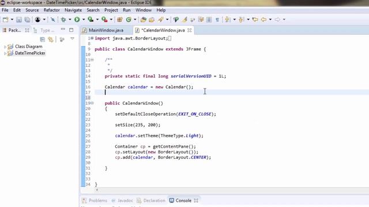This screenshot has width=369, height=207.
Task: Click the Previous Annotation arrow icon
Action: (x=241, y=20)
